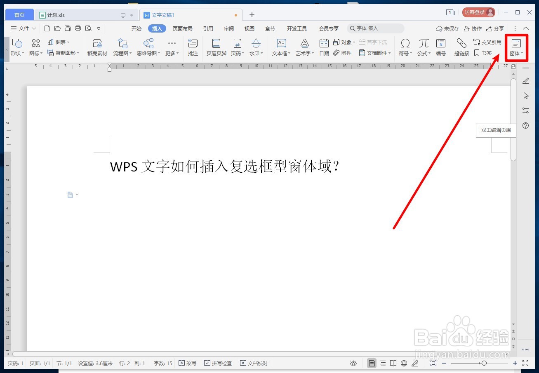Image resolution: width=539 pixels, height=373 pixels.
Task: Open Smart Graphics (智能图形)
Action: [x=63, y=53]
